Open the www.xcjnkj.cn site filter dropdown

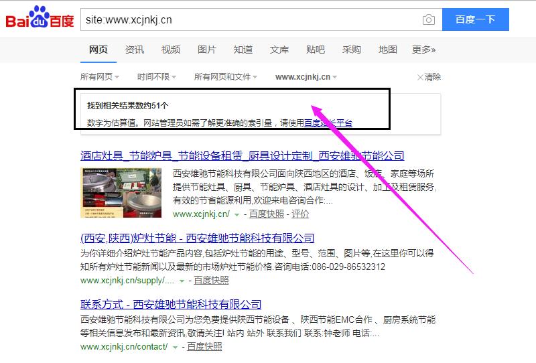pyautogui.click(x=306, y=77)
